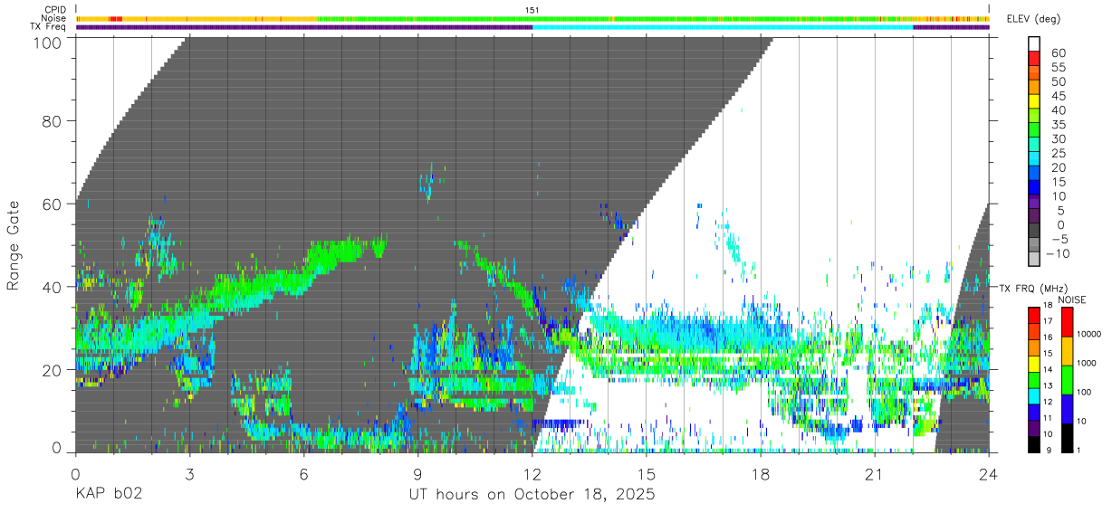Click the "NOISE" legend title
Image resolution: width=1112 pixels, height=513 pixels.
click(1074, 299)
